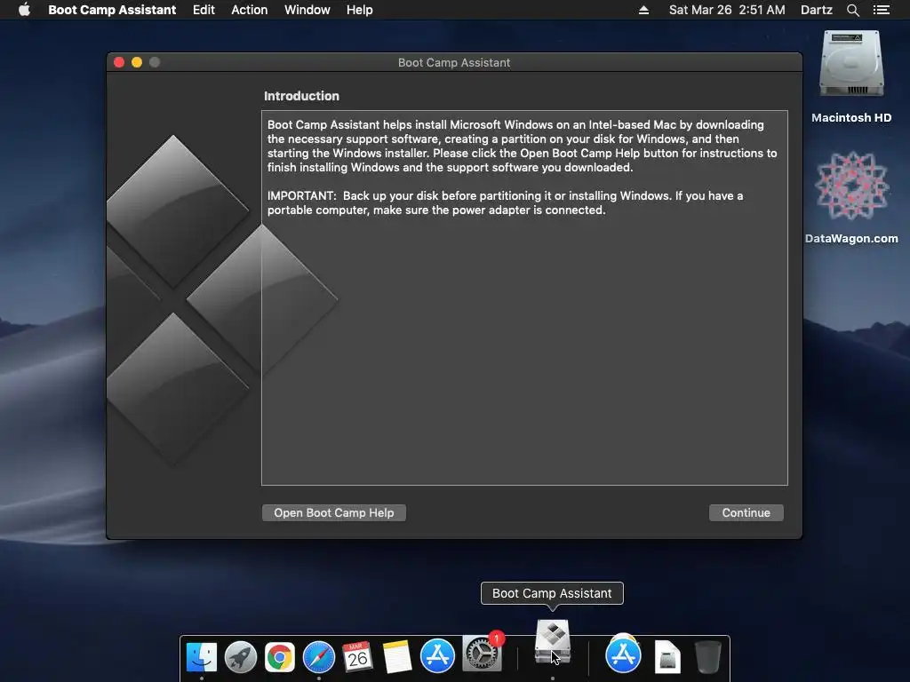This screenshot has height=682, width=910.
Task: Open the Window menu
Action: (x=307, y=10)
